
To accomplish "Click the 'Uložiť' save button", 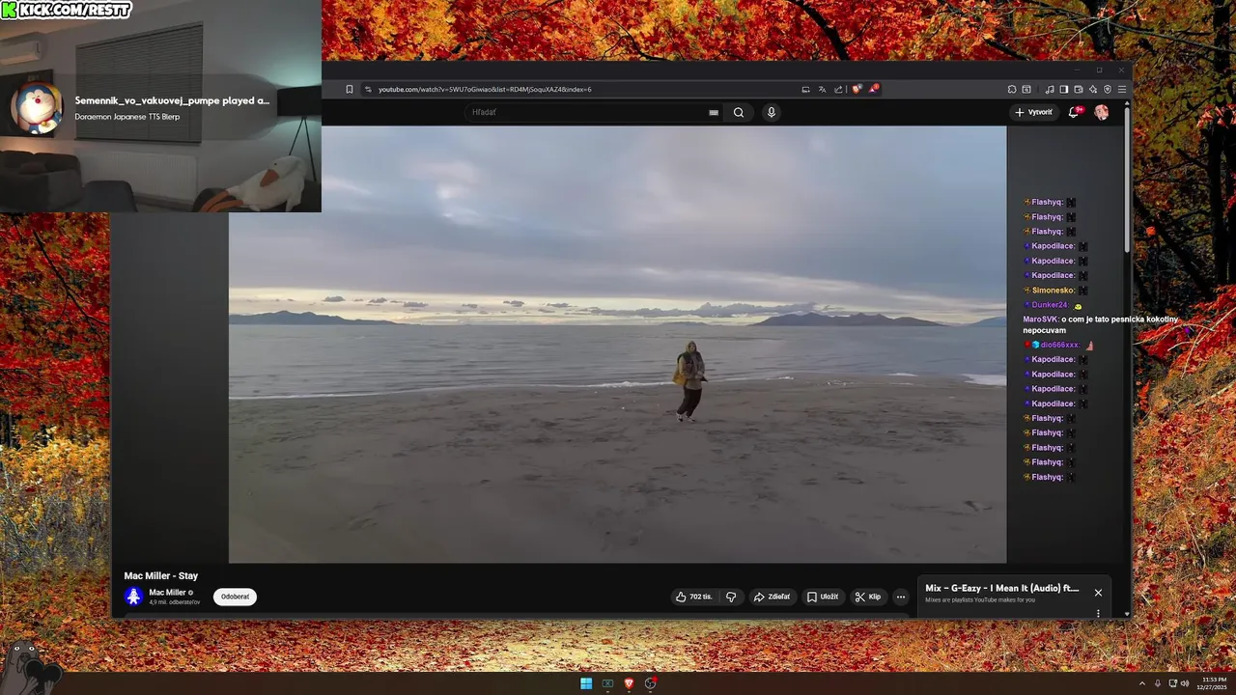I will pyautogui.click(x=823, y=597).
